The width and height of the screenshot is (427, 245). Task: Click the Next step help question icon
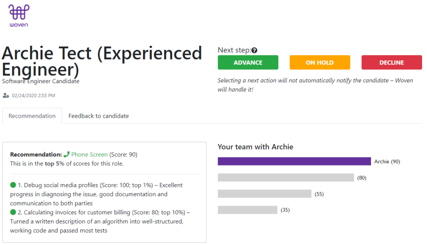(x=254, y=51)
